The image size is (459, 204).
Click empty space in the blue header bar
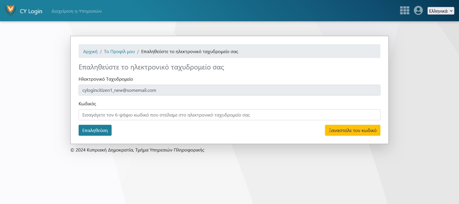coord(244,11)
